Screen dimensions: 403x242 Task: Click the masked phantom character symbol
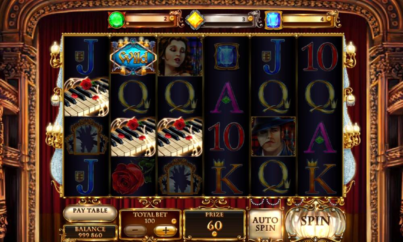(x=273, y=136)
